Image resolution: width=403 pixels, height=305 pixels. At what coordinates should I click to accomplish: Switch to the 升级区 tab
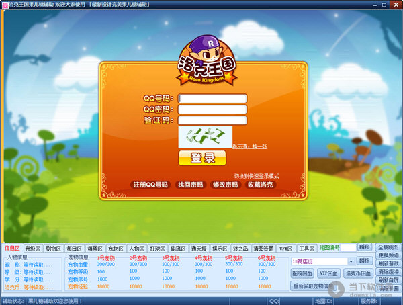coord(33,248)
